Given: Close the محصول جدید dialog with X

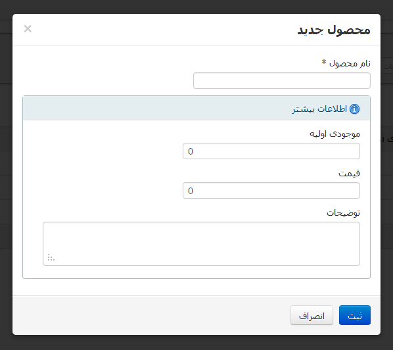Looking at the screenshot, I should coord(28,28).
